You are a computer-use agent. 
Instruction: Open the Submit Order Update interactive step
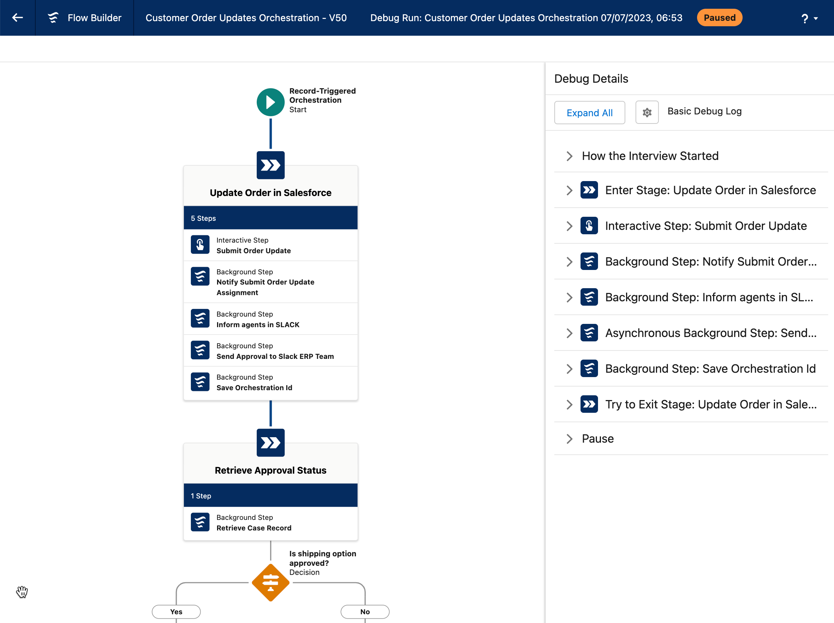pyautogui.click(x=270, y=245)
